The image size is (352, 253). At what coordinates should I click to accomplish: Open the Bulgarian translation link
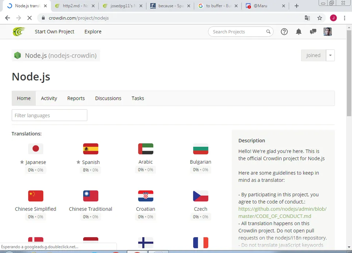pyautogui.click(x=201, y=162)
